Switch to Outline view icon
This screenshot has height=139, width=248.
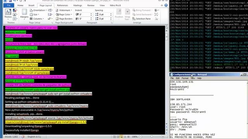(125, 137)
